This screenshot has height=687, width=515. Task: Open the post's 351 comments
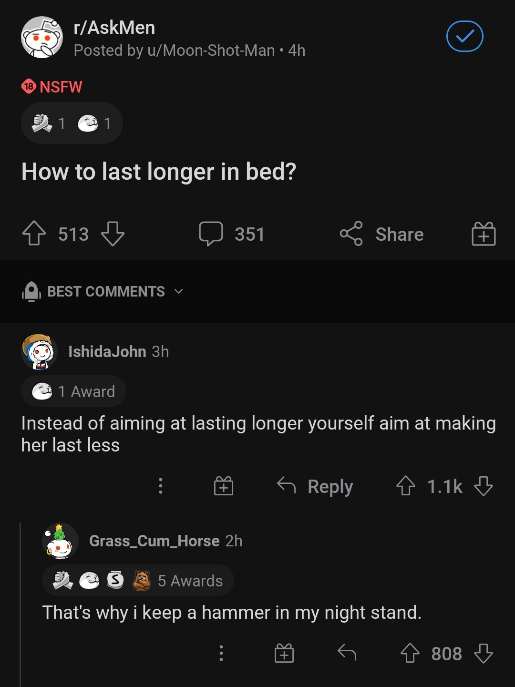coord(232,234)
